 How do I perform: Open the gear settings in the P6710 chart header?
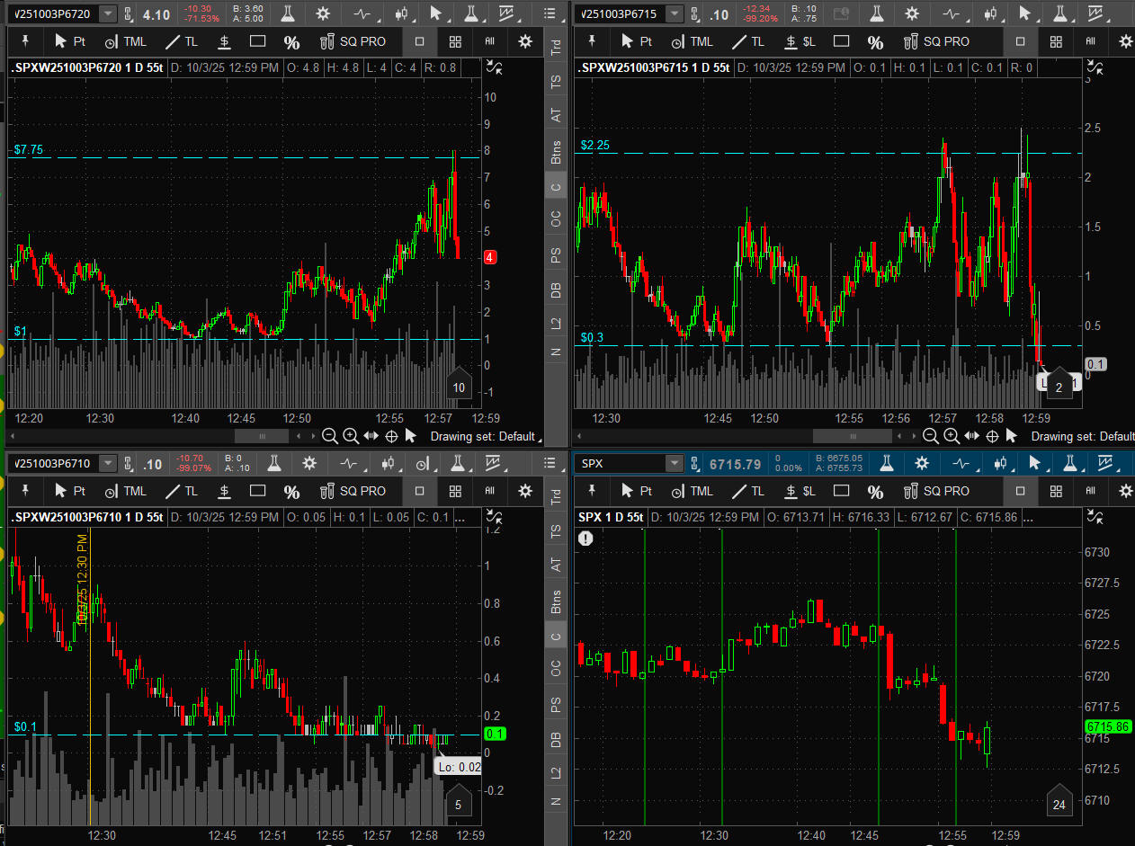tap(309, 464)
